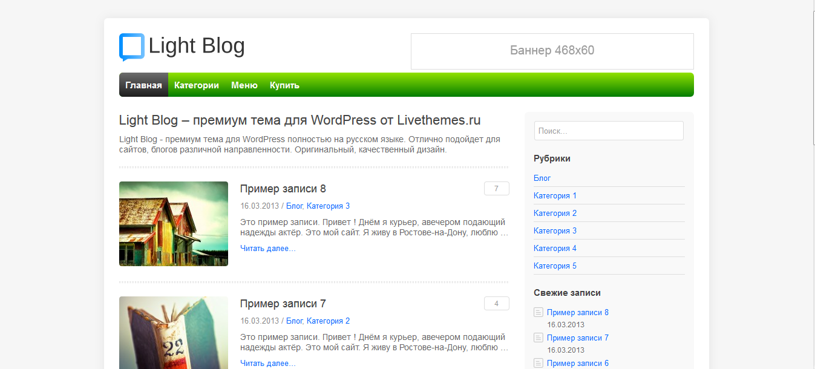
Task: Click Категория 3 link under Пример записи 8
Action: click(328, 206)
